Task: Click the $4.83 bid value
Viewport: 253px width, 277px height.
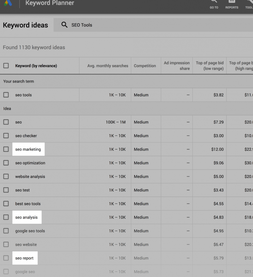Action: pos(218,217)
